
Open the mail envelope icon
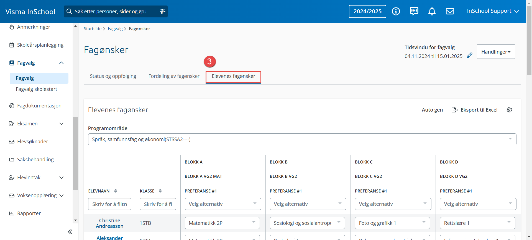click(x=450, y=11)
